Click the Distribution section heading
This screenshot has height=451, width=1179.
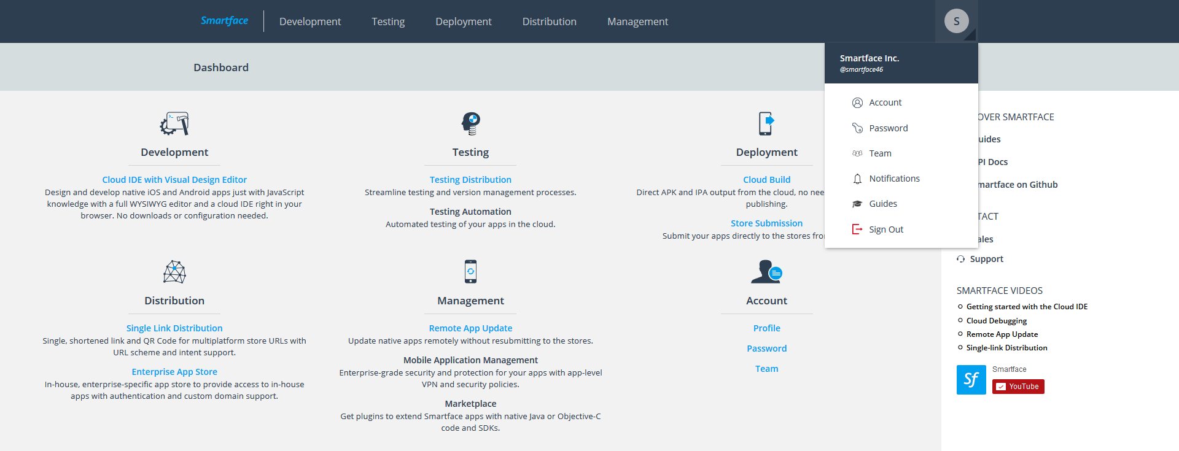[x=174, y=301]
